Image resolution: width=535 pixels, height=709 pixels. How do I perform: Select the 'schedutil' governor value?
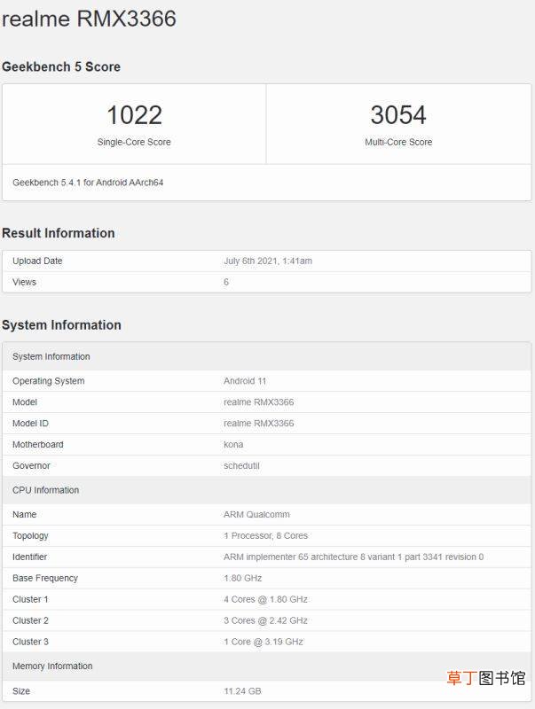(x=241, y=466)
